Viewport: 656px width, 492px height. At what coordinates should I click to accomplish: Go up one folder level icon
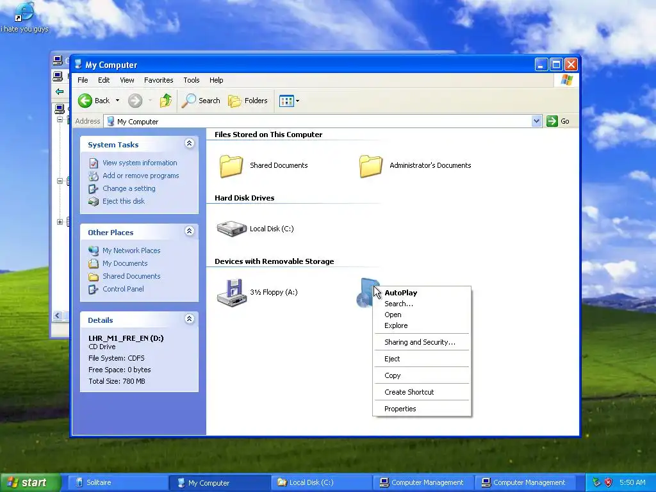tap(166, 101)
